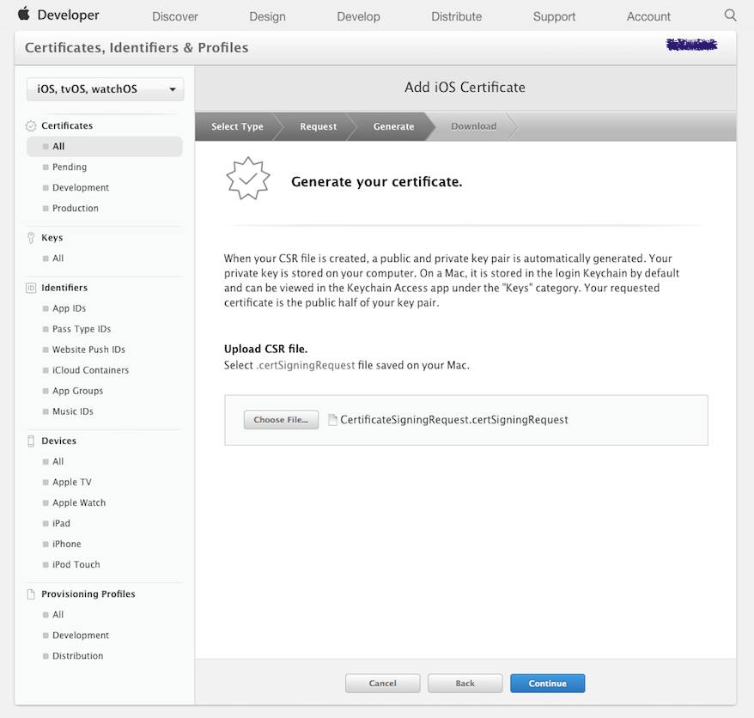Click the Apple logo icon
This screenshot has width=754, height=718.
pyautogui.click(x=23, y=14)
